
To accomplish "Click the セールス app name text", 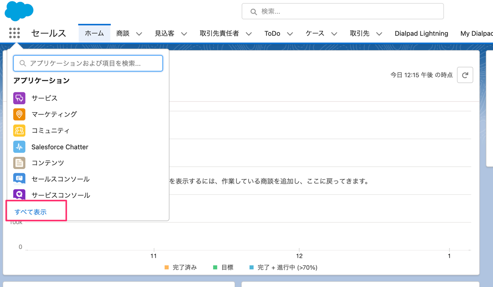I will pos(48,33).
